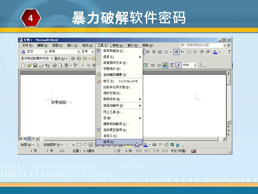This screenshot has height=194, width=258.
Task: Click the Select Objects arrow icon
Action: pyautogui.click(x=38, y=145)
